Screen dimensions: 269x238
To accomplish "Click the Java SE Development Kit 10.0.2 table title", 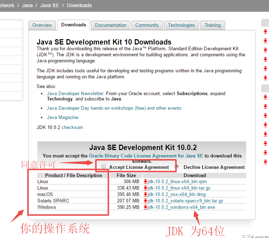I will coord(143,148).
